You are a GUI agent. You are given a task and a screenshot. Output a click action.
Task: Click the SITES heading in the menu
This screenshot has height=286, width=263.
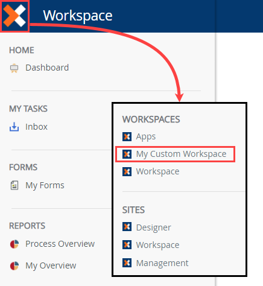[133, 210]
